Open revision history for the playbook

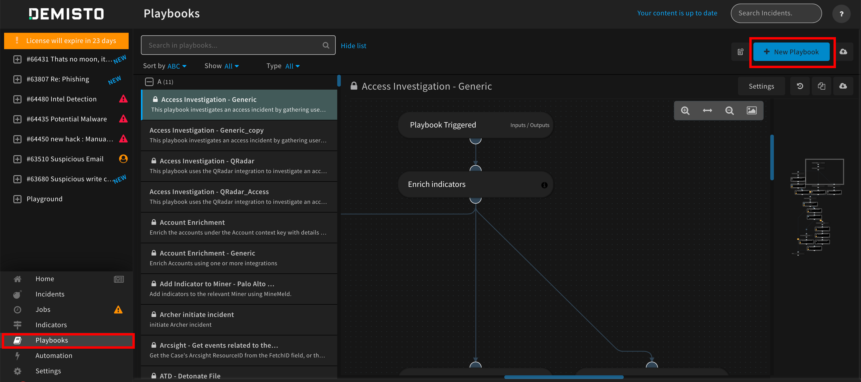[x=799, y=86]
